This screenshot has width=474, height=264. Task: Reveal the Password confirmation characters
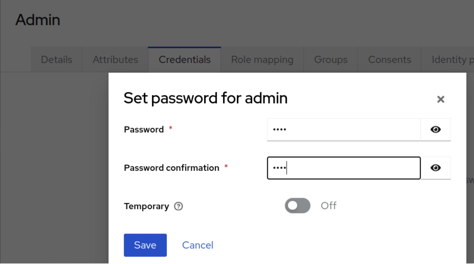point(435,168)
